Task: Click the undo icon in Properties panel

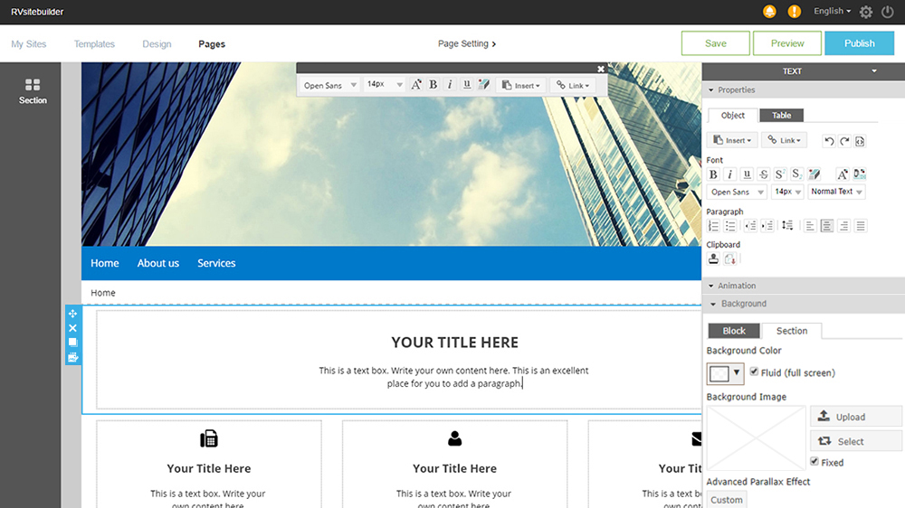Action: (829, 141)
